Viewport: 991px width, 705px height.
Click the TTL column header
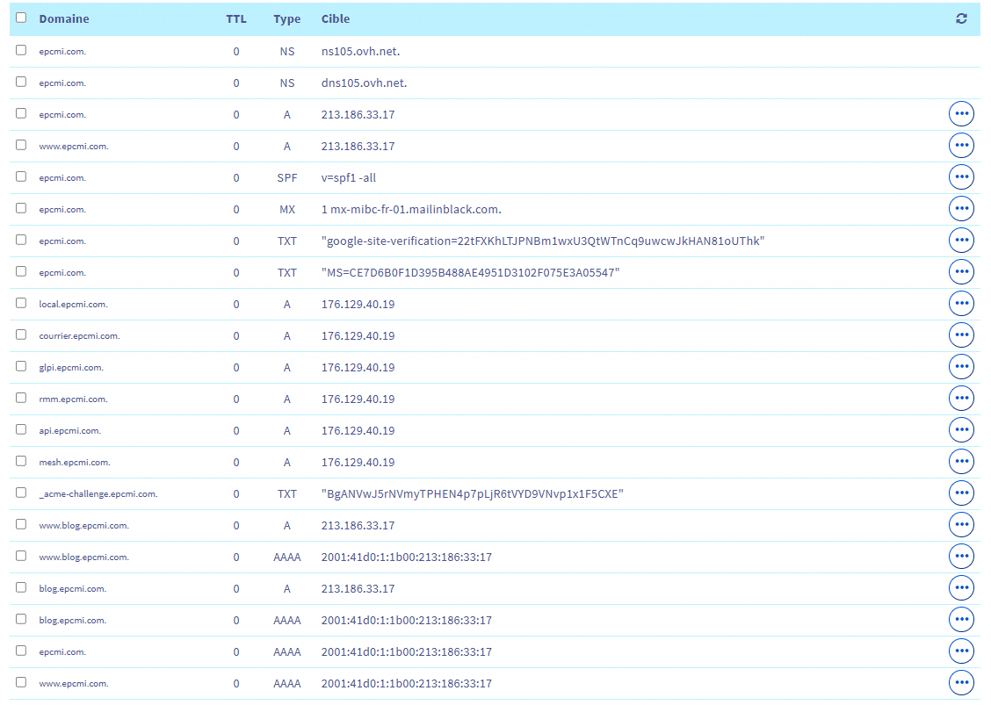[235, 18]
